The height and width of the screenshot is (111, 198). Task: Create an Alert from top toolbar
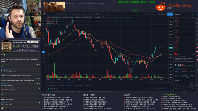click(x=99, y=14)
